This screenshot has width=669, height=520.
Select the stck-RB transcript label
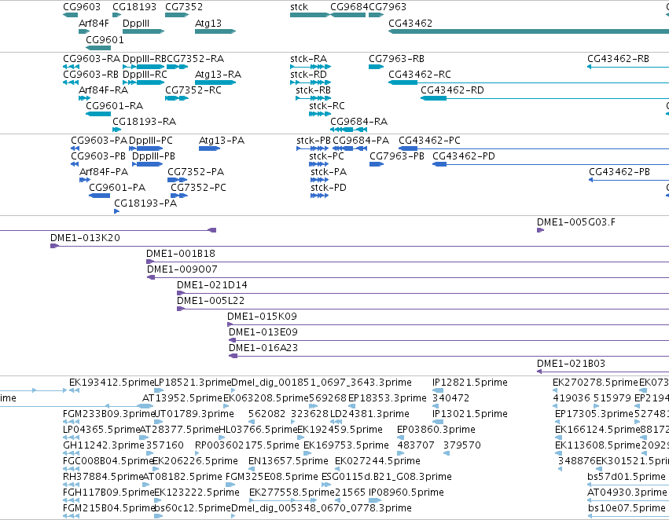coord(313,90)
